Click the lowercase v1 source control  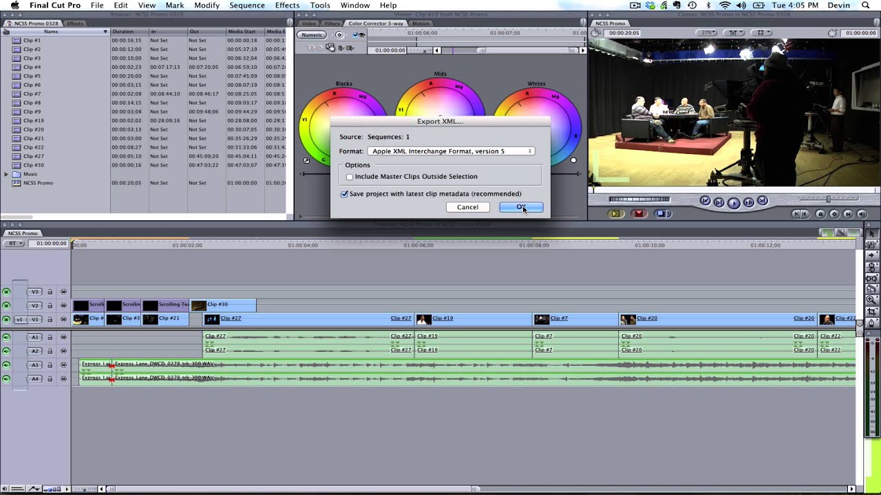coord(19,319)
